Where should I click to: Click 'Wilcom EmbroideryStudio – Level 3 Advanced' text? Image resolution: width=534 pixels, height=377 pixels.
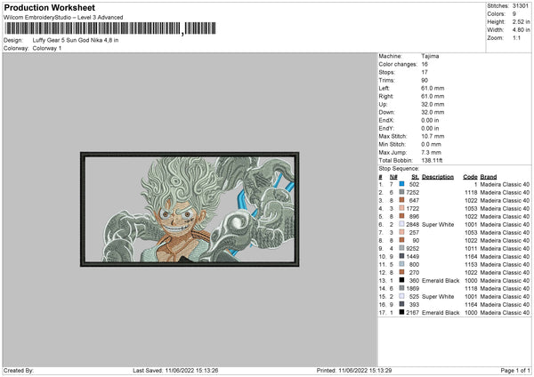63,18
